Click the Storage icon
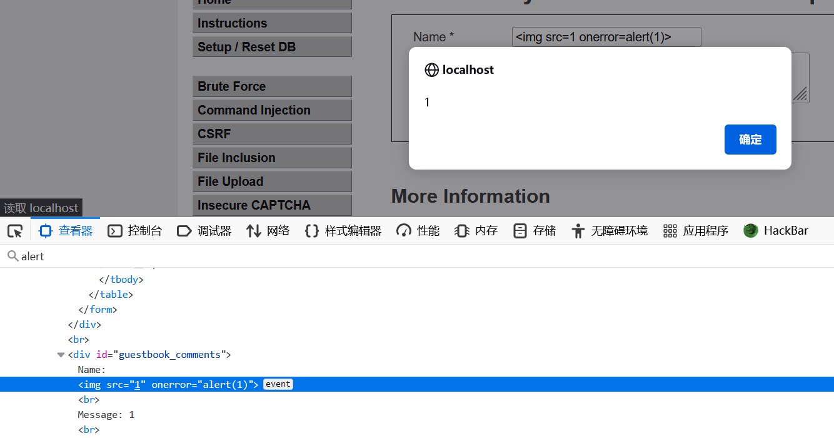Image resolution: width=834 pixels, height=438 pixels. (x=520, y=231)
